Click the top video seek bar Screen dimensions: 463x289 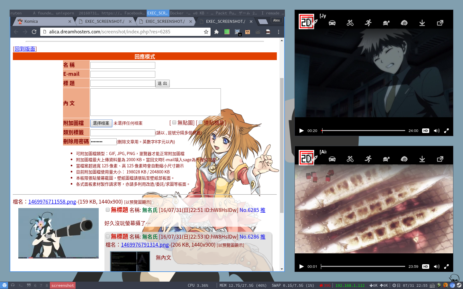click(x=363, y=131)
